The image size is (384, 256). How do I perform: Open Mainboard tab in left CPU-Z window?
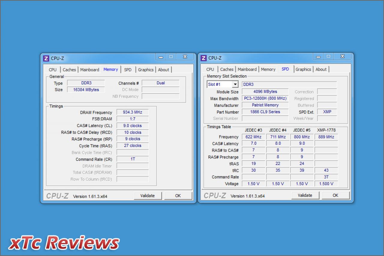(89, 70)
